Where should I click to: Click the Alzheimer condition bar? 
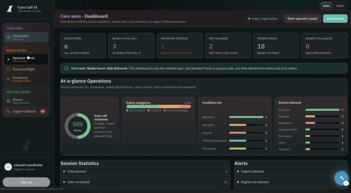(x=246, y=117)
